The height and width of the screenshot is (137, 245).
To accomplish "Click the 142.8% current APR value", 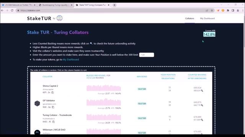I will tap(209, 34).
